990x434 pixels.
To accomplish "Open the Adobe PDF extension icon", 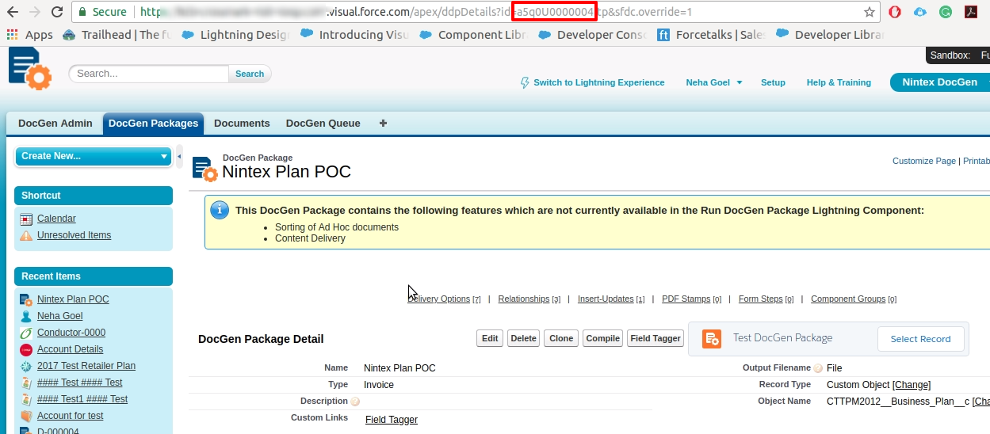I will click(x=969, y=12).
